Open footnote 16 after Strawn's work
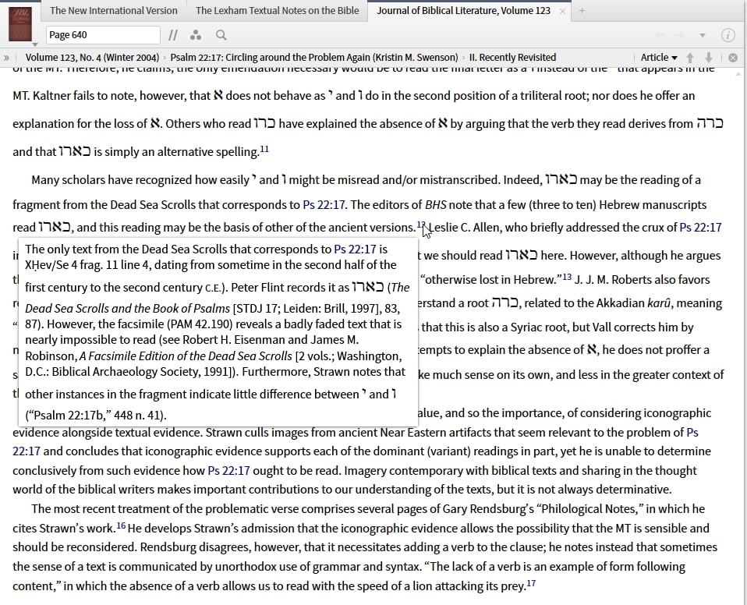Image resolution: width=747 pixels, height=605 pixels. pos(121,525)
